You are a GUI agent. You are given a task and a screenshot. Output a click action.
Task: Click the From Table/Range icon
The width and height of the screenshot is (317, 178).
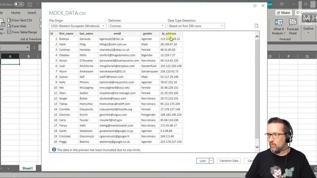9,32
